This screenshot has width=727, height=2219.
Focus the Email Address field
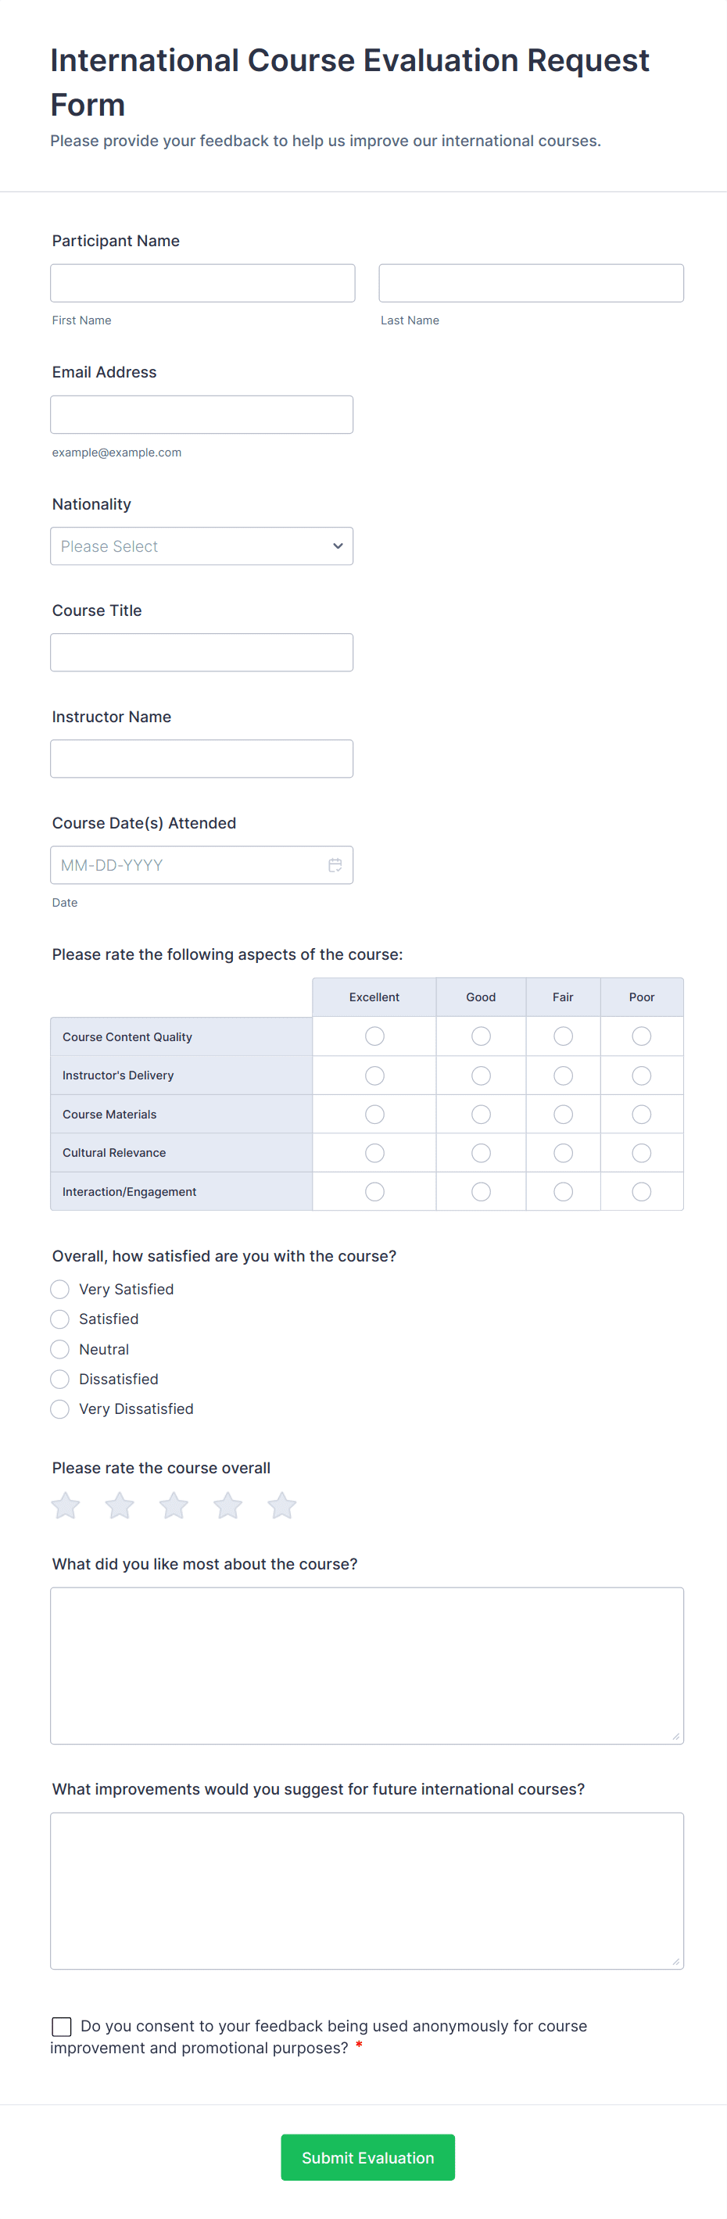(202, 414)
